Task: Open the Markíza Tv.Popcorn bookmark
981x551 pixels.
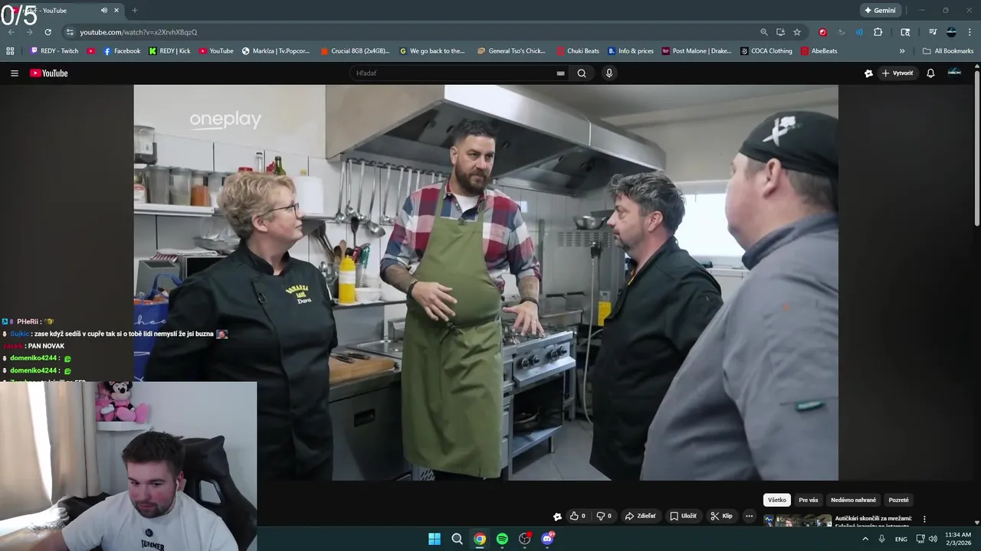Action: 276,51
